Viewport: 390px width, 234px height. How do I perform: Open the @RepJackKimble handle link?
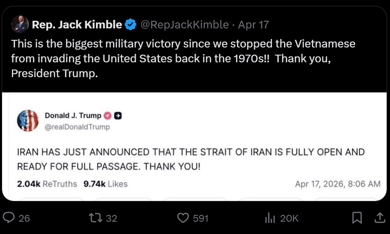coord(184,25)
